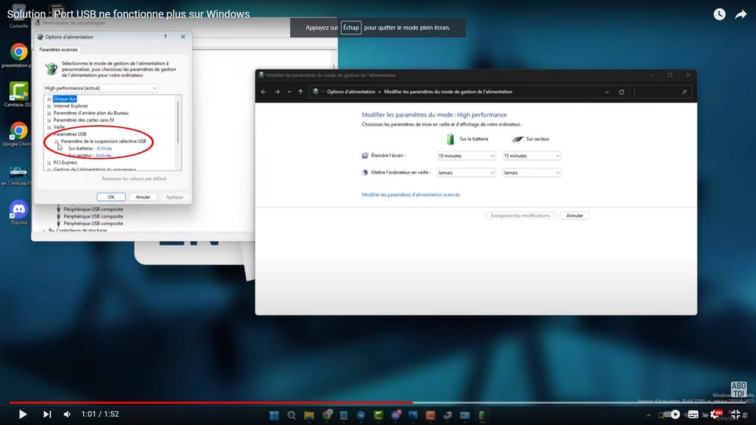The height and width of the screenshot is (425, 756).
Task: Open Discord from the taskbar
Action: [x=396, y=415]
